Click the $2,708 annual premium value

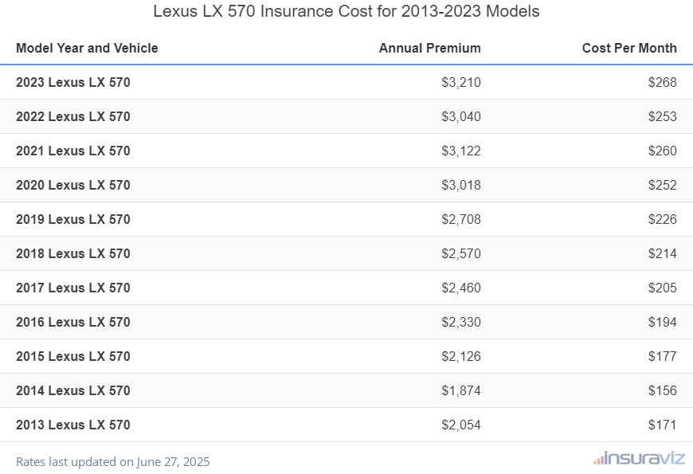click(461, 219)
